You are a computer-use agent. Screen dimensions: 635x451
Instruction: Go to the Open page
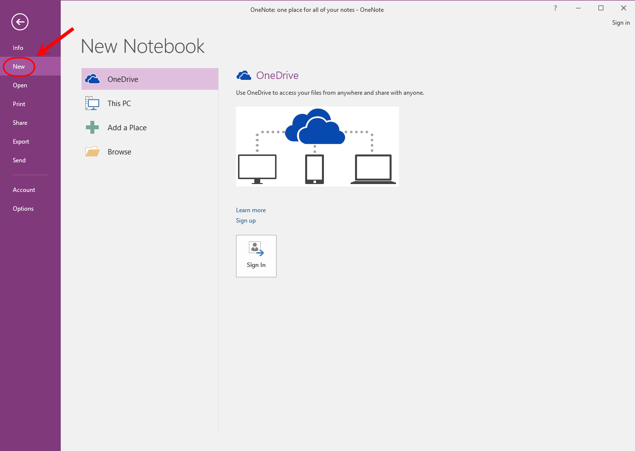(x=30, y=85)
